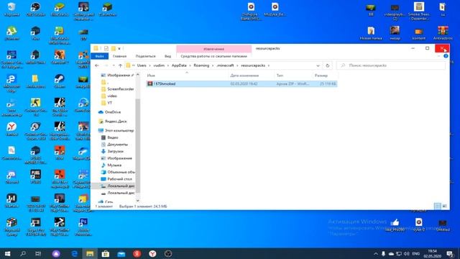Refresh the resourcepacks folder
460x259 pixels.
(328, 65)
